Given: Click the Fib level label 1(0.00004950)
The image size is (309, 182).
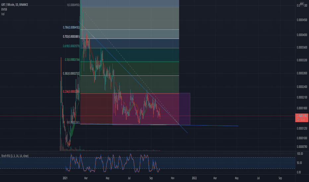Looking at the screenshot, I should point(73,5).
